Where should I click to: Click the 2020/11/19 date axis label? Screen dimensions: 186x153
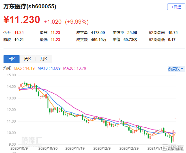[75, 149]
